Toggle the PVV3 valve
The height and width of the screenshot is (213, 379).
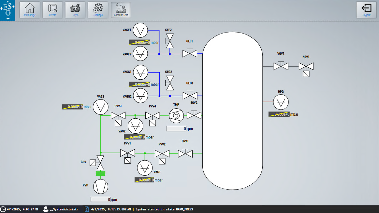(x=118, y=116)
